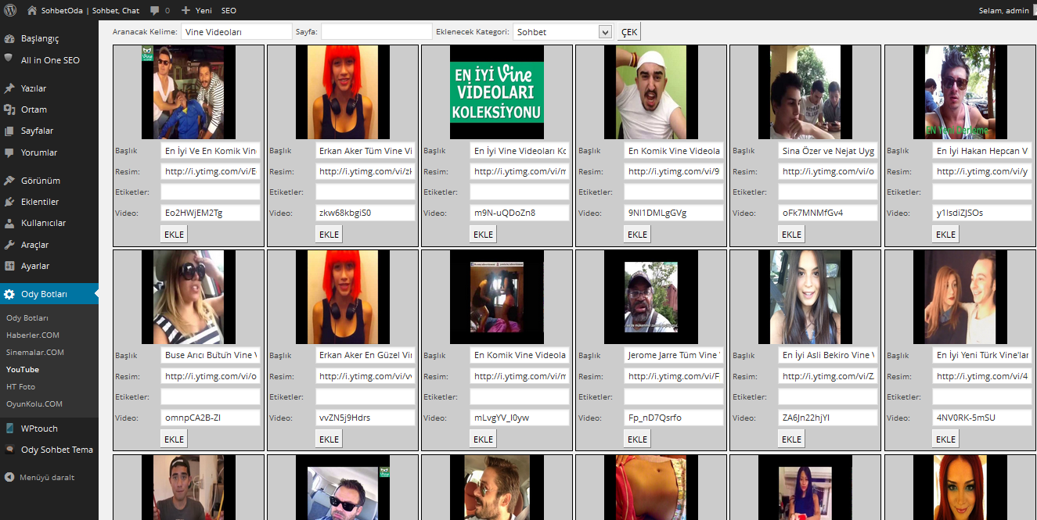Image resolution: width=1037 pixels, height=520 pixels.
Task: Click EKLE under video 9NI1DMLgGVg
Action: (x=637, y=234)
